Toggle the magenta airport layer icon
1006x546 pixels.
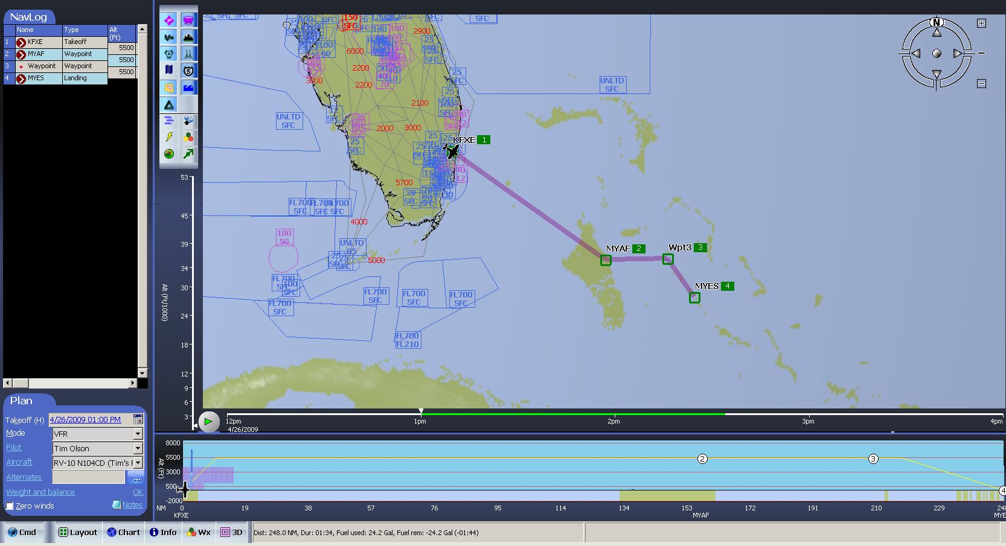pos(169,21)
